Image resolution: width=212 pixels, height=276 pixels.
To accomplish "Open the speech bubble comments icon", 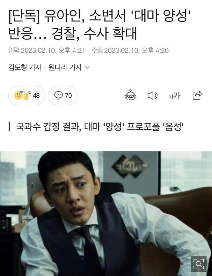I will tap(58, 95).
